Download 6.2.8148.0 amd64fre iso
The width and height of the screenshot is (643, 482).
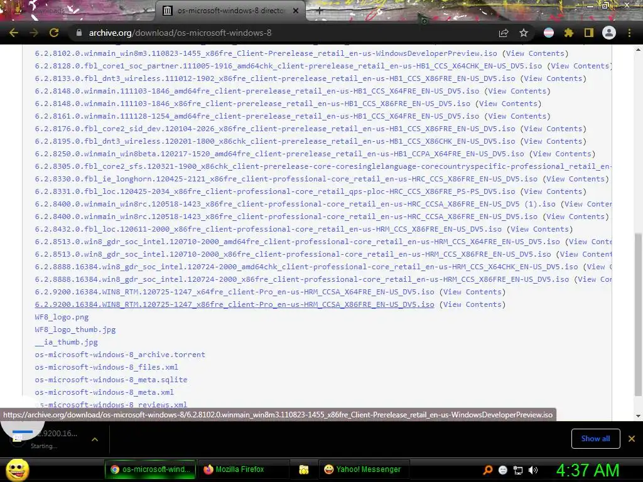[257, 91]
